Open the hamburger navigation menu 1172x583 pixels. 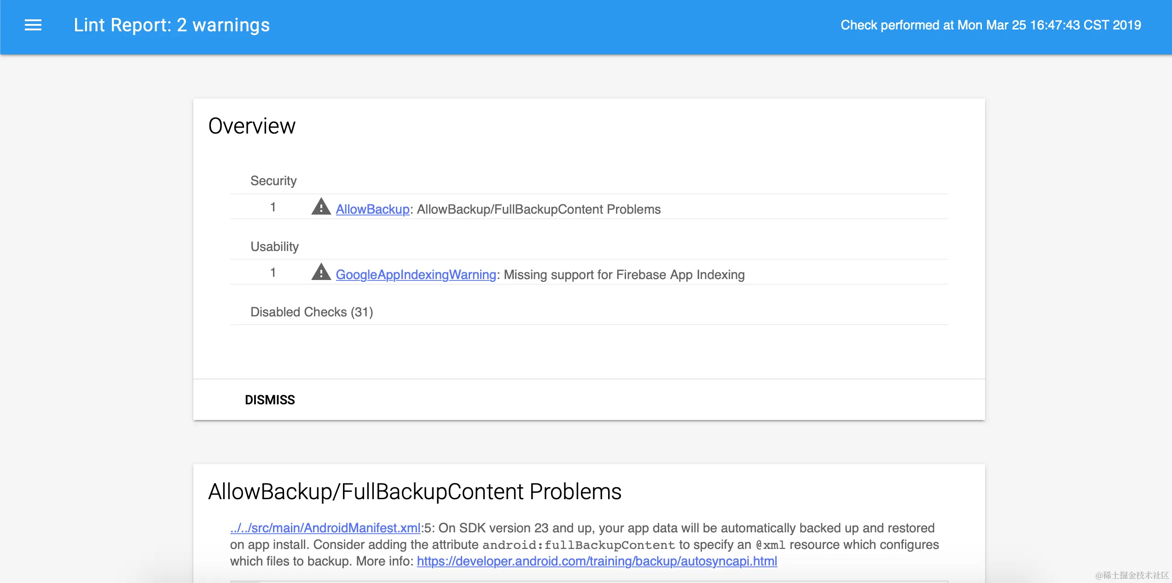tap(33, 25)
